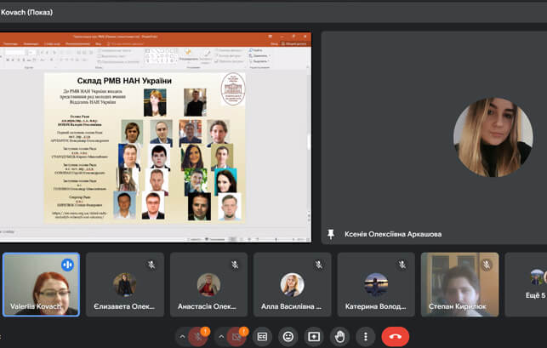Open the Алла Василівна participant tile

point(292,285)
